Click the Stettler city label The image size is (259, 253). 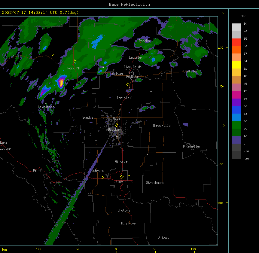190,71
